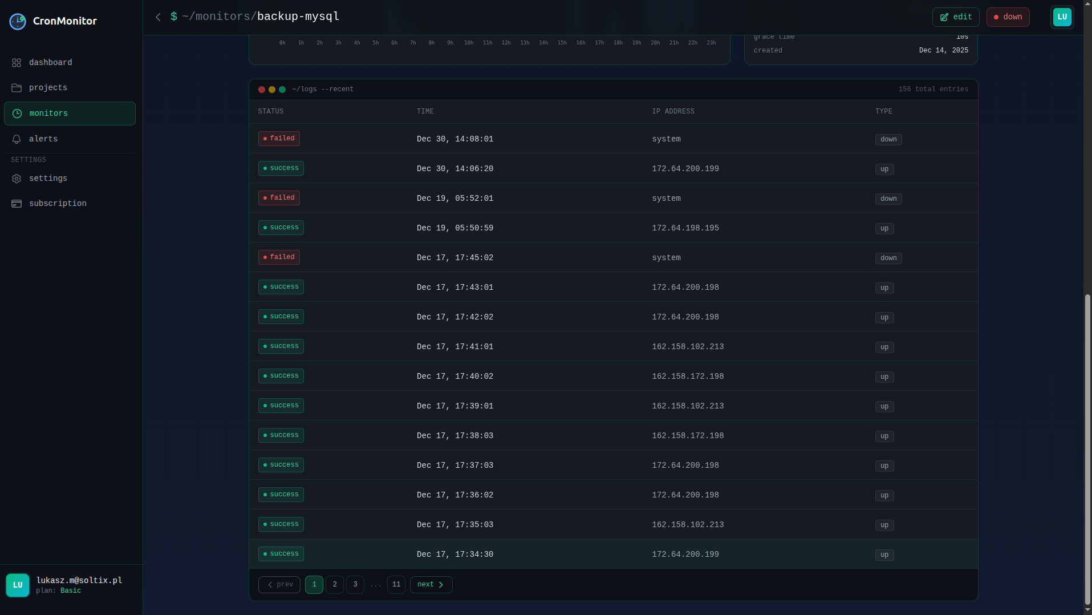Select the monitors clock icon
1092x615 pixels.
[x=17, y=114]
